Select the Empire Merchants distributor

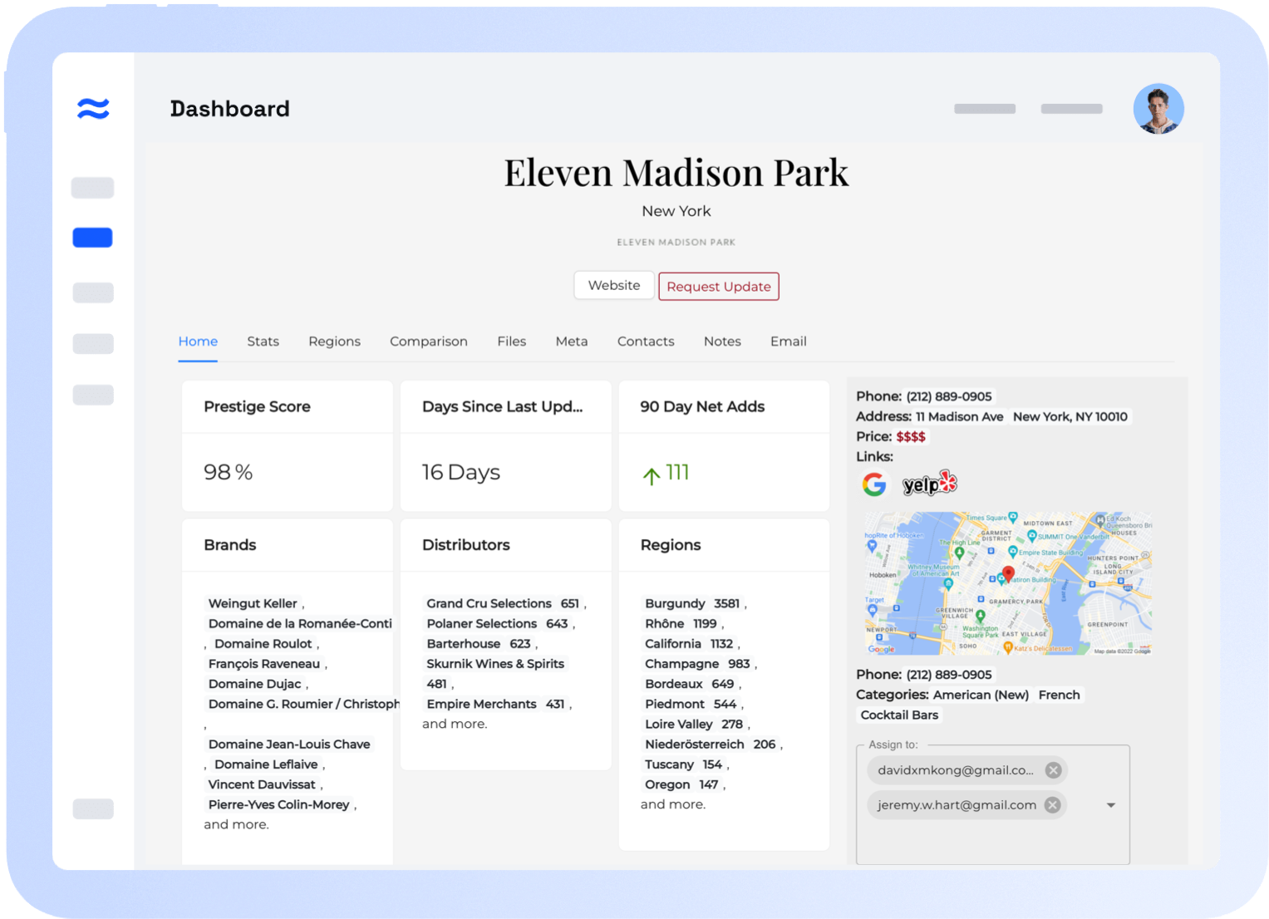(495, 704)
